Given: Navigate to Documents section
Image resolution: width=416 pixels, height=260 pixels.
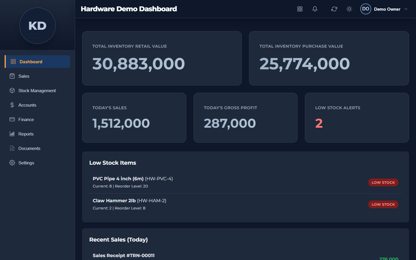Looking at the screenshot, I should (38, 148).
